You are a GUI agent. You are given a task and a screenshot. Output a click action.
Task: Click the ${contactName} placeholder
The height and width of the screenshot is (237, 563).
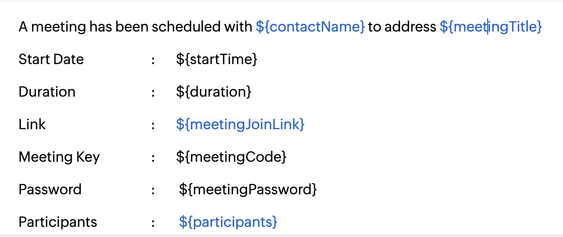(x=310, y=27)
